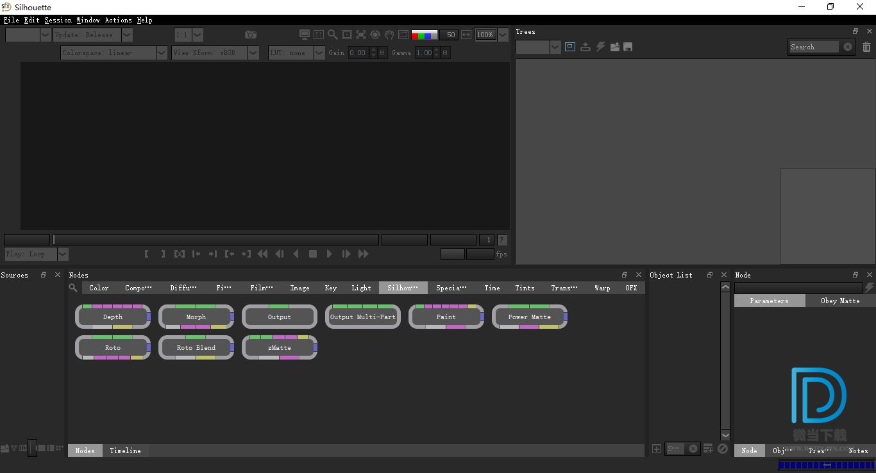Click the progress bar in the status bar

tap(826, 465)
